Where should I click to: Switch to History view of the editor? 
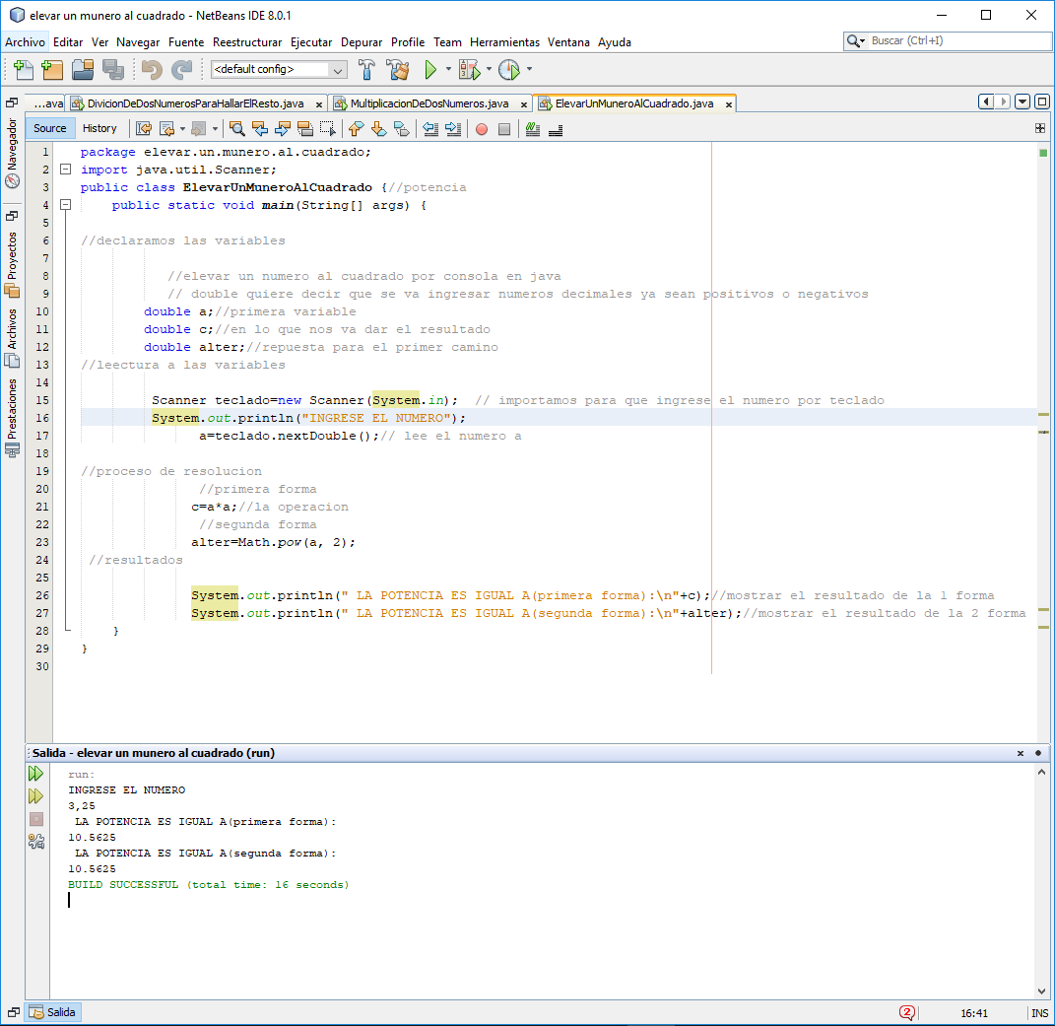coord(99,128)
